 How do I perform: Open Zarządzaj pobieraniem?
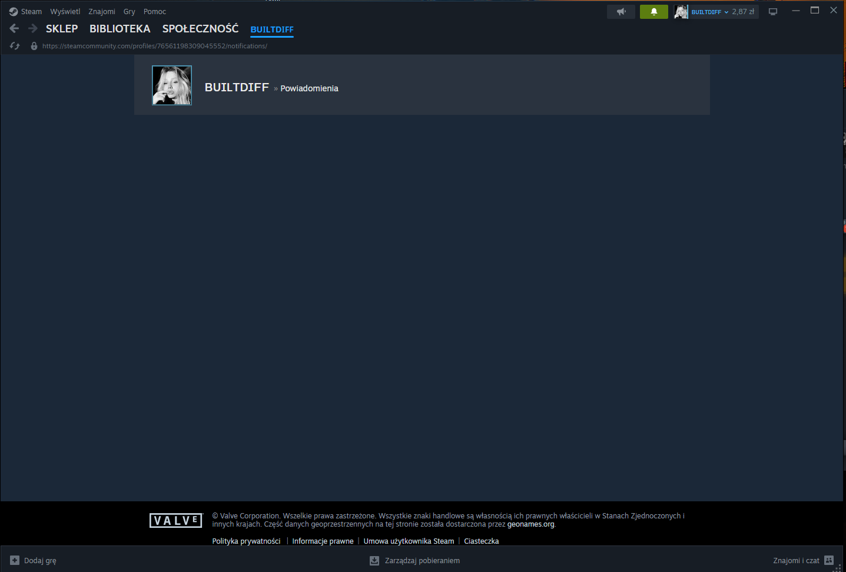[422, 561]
